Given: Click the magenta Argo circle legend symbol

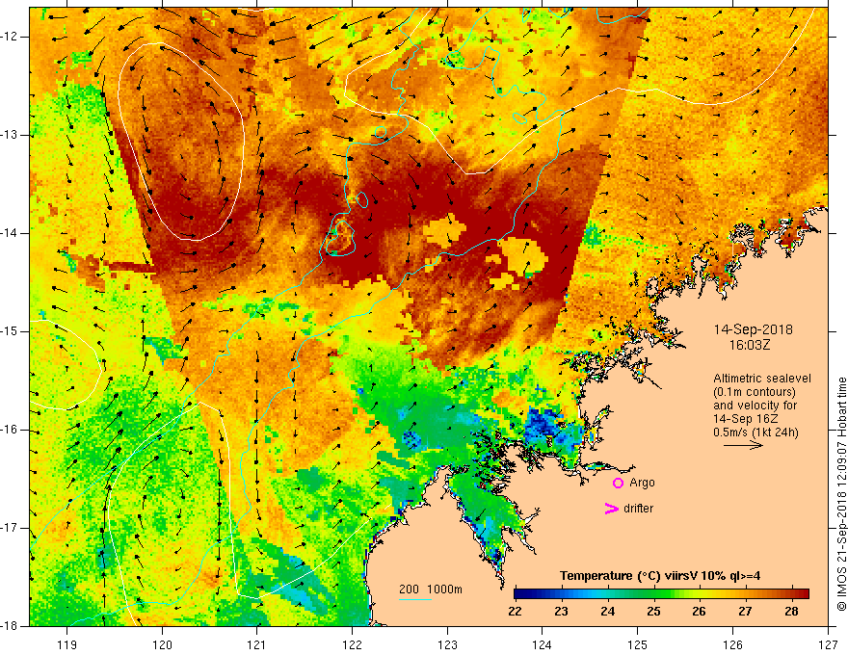Looking at the screenshot, I should click(x=618, y=483).
